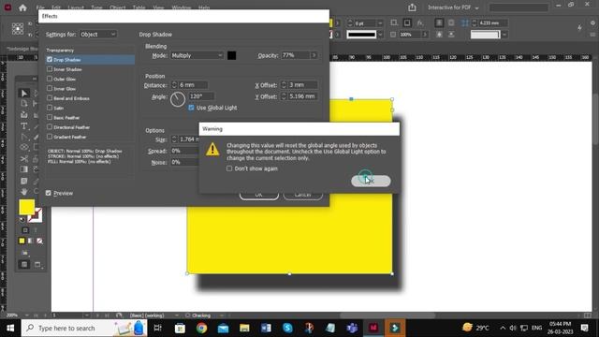Enable the Satin effect checkbox
599x337 pixels.
coord(50,108)
